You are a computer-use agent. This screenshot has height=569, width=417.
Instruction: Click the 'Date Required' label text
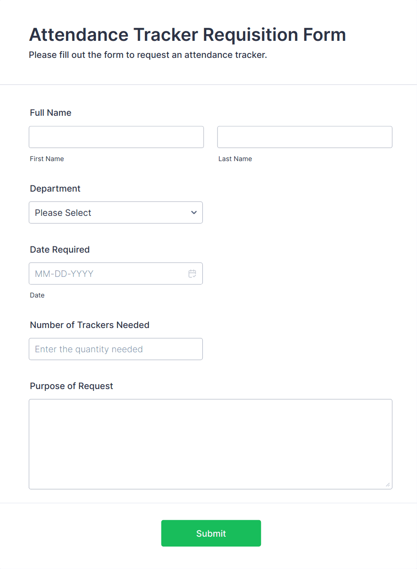tap(60, 249)
